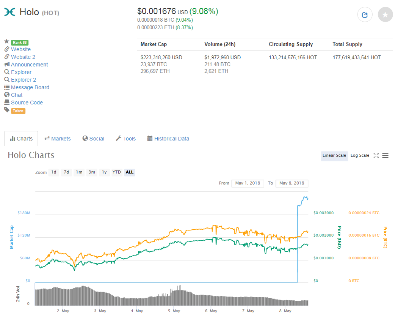The image size is (398, 314).
Task: Click the drive icon beside Source Code
Action: (7, 102)
